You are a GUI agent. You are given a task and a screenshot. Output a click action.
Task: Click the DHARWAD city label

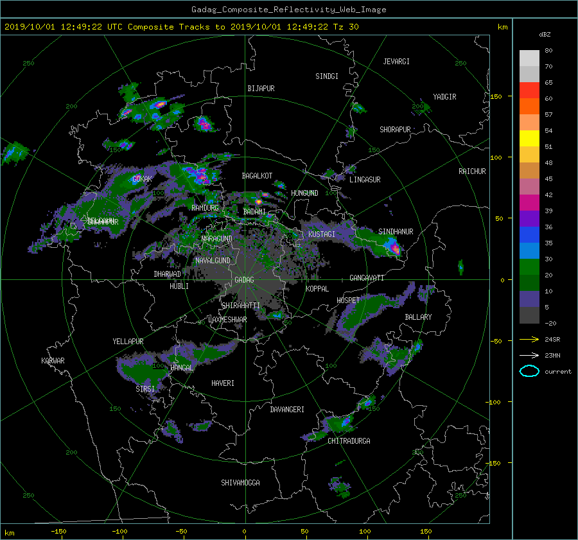pyautogui.click(x=167, y=274)
